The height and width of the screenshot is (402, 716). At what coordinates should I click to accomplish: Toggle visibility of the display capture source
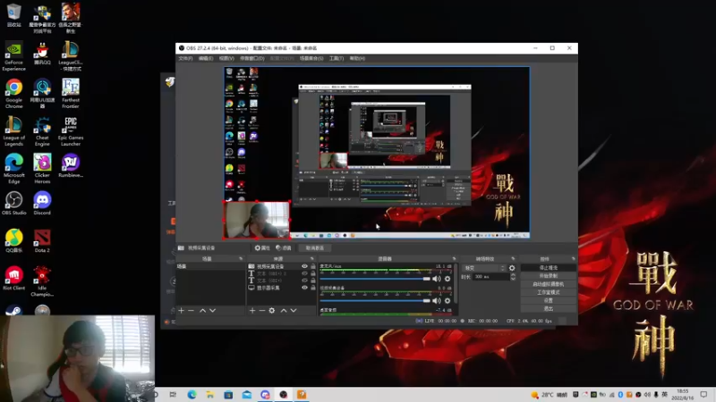click(304, 288)
